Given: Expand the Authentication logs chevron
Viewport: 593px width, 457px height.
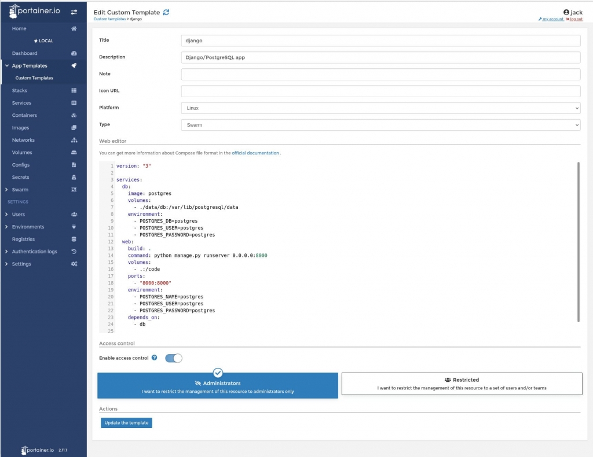Looking at the screenshot, I should click(6, 252).
